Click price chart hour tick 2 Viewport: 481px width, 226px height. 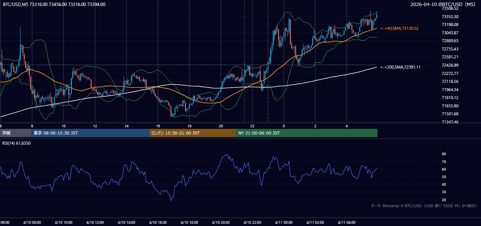coord(315,126)
